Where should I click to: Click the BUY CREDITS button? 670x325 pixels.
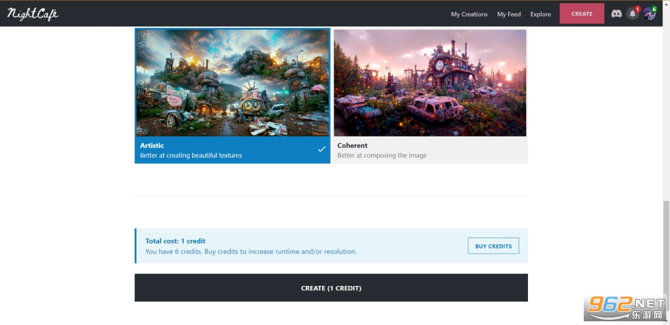(494, 246)
